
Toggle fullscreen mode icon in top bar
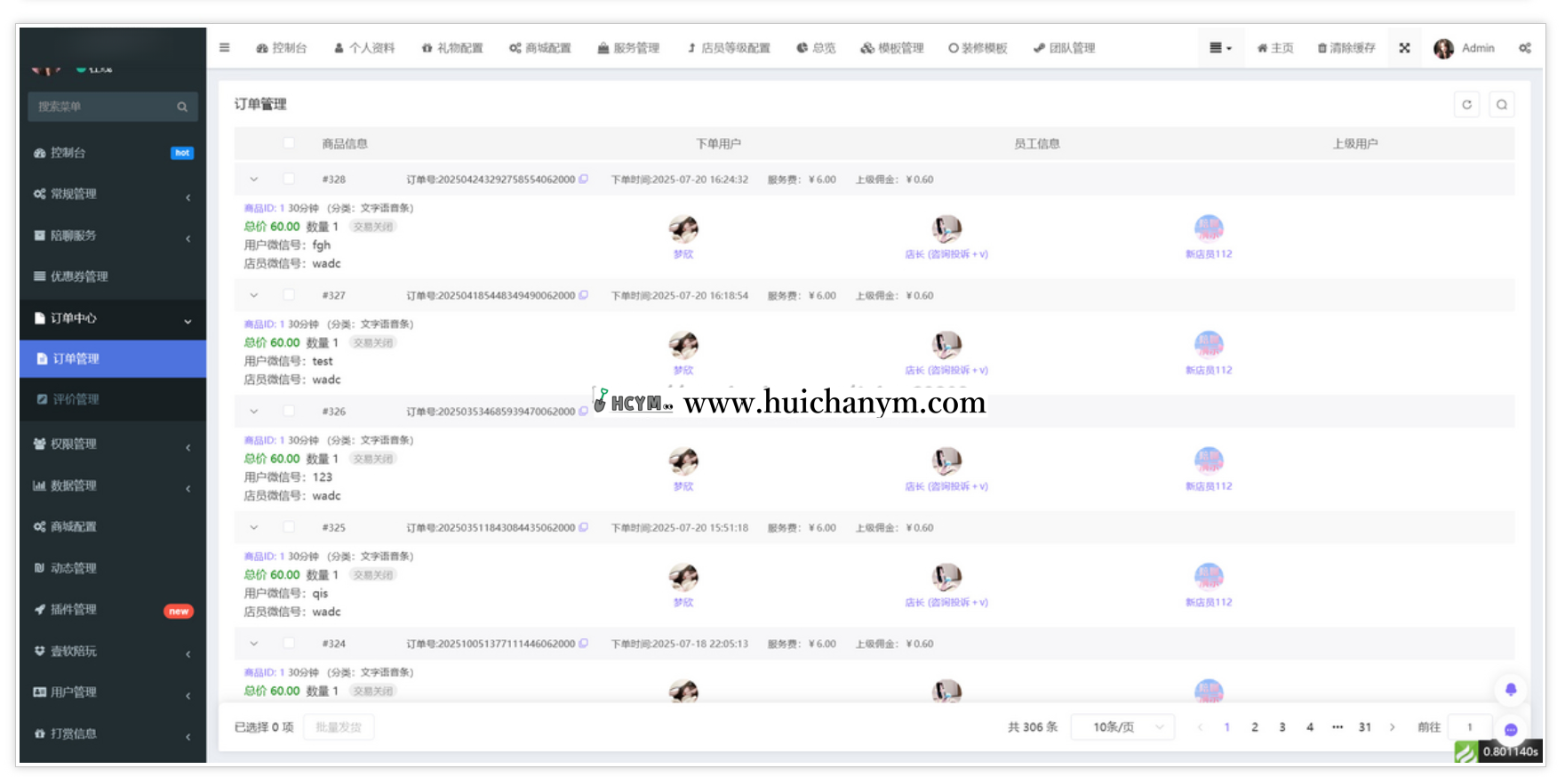click(1405, 48)
